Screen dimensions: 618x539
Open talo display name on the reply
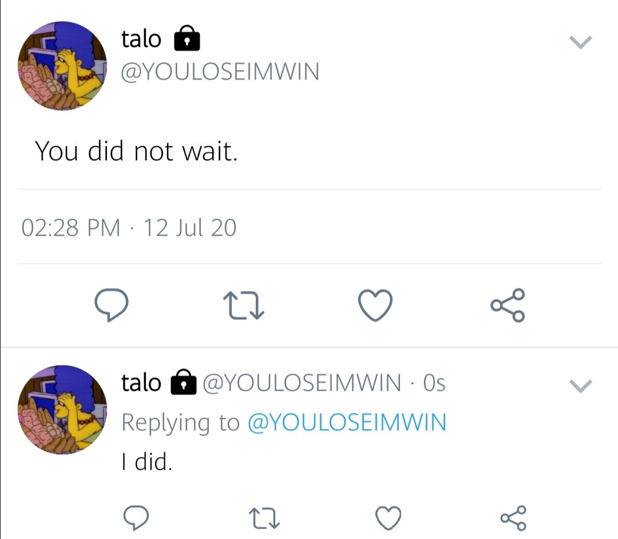coord(141,383)
